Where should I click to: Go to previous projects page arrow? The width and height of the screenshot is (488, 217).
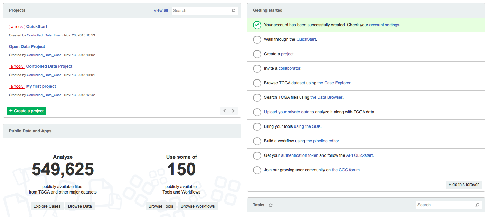coord(225,111)
